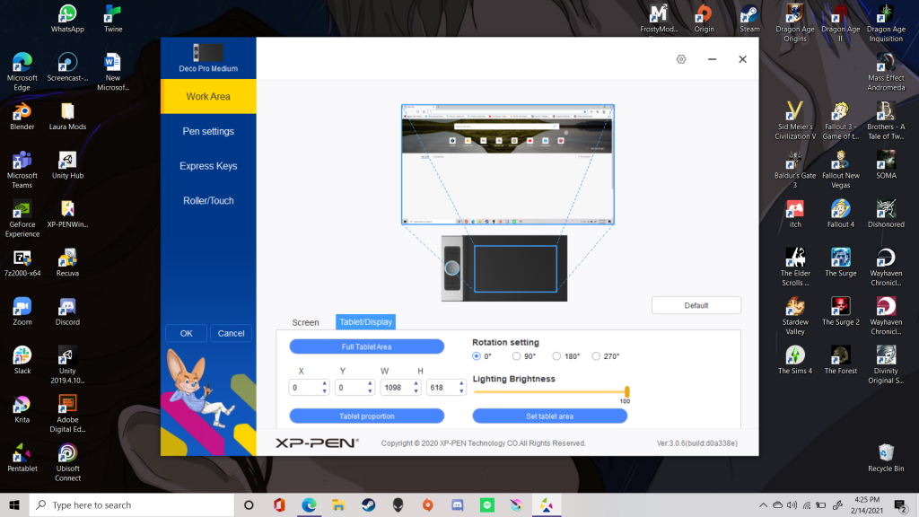Select the GeForce Experience desktop icon

(x=22, y=219)
